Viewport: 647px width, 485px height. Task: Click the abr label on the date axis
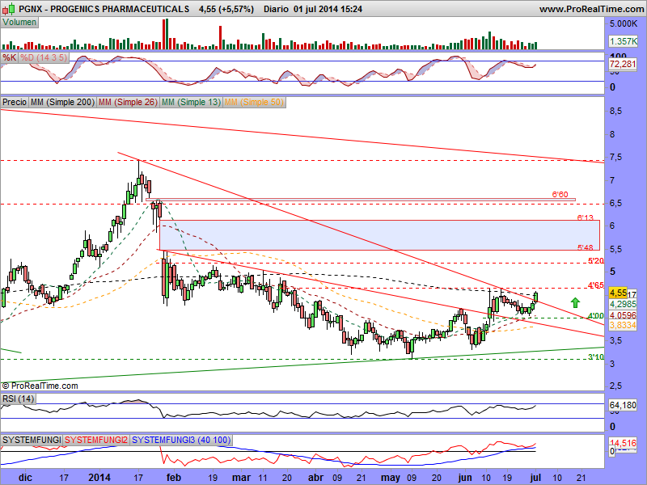315,478
